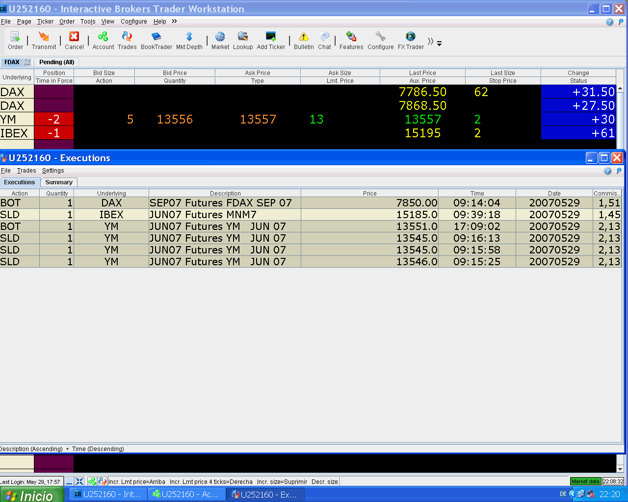This screenshot has height=502, width=628.
Task: Click the pin icon in Trader Workstation menu bar
Action: pos(621,22)
